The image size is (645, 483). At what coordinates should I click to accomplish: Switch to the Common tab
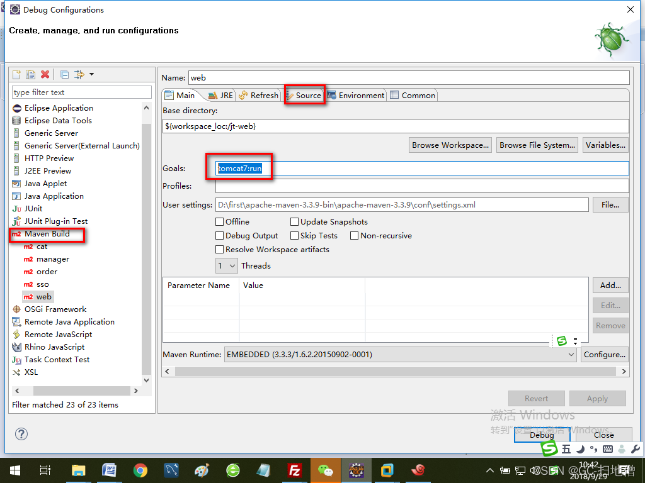click(413, 96)
